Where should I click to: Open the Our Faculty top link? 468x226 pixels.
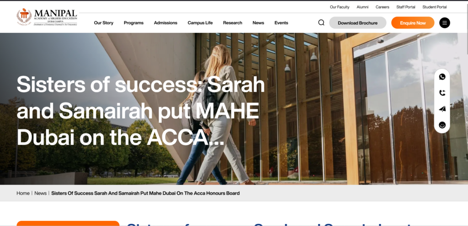[340, 7]
